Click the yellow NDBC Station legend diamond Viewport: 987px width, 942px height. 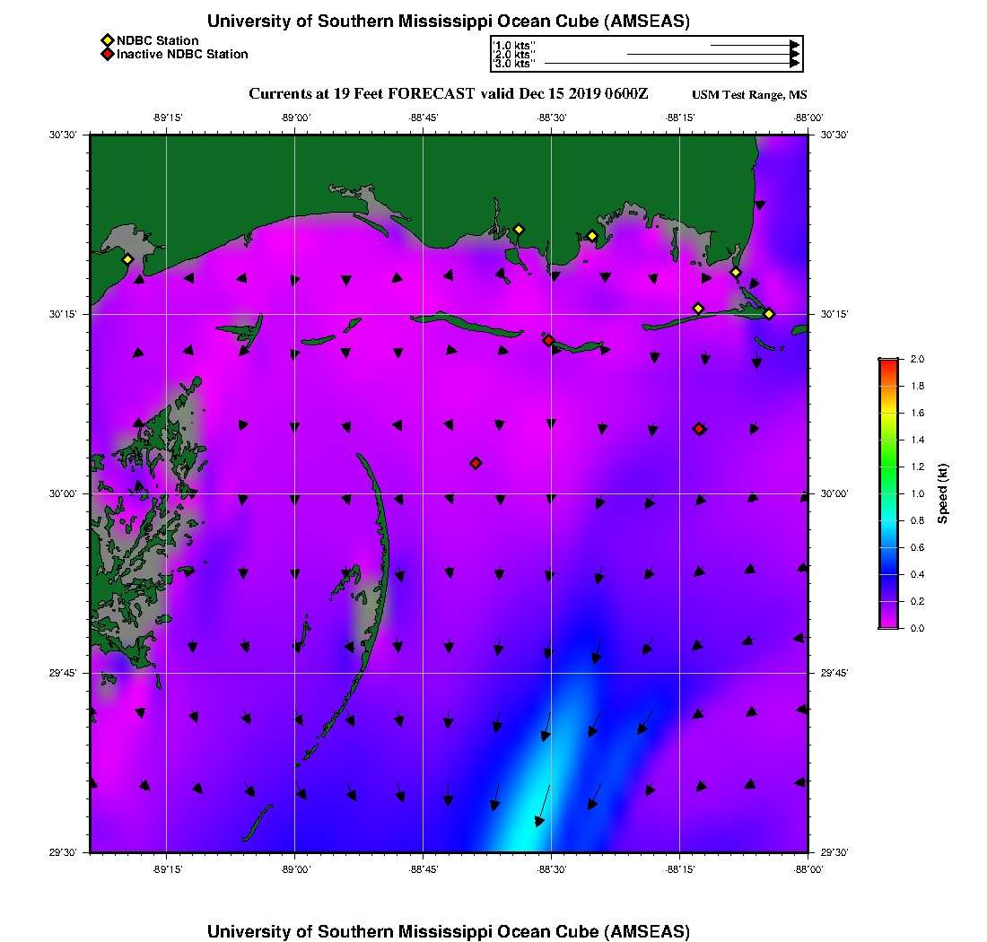tap(107, 40)
